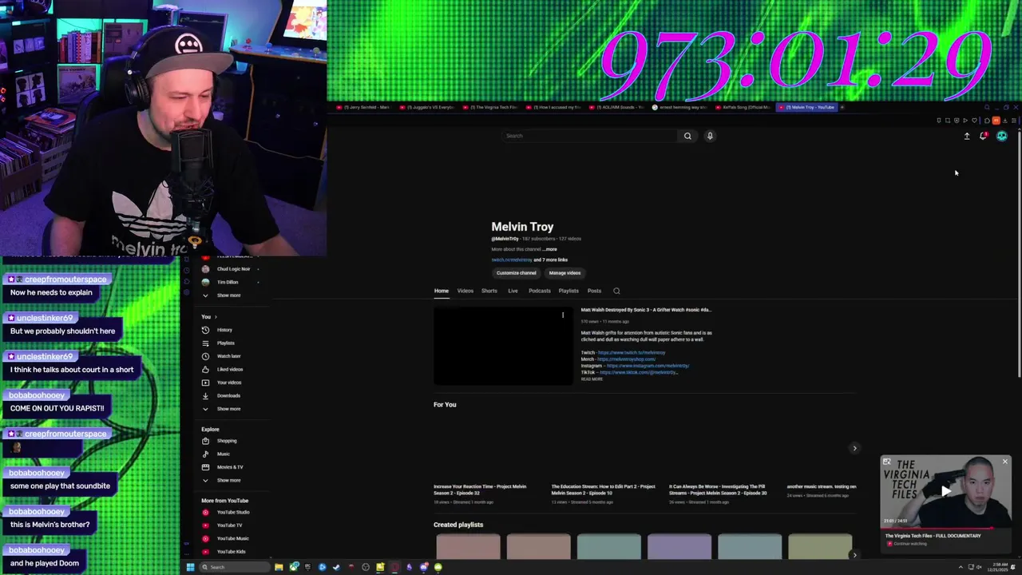Image resolution: width=1022 pixels, height=575 pixels.
Task: Select the Virginia Tech Files browser tab
Action: coord(493,107)
